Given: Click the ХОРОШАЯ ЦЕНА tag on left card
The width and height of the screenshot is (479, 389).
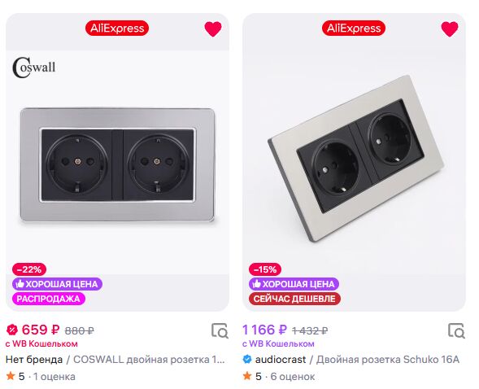Looking at the screenshot, I should (57, 284).
